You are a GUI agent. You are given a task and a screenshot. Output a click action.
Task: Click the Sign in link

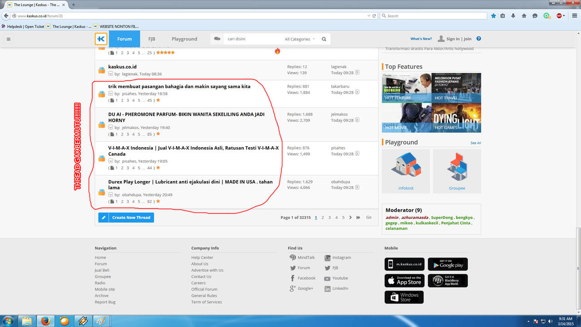click(453, 39)
